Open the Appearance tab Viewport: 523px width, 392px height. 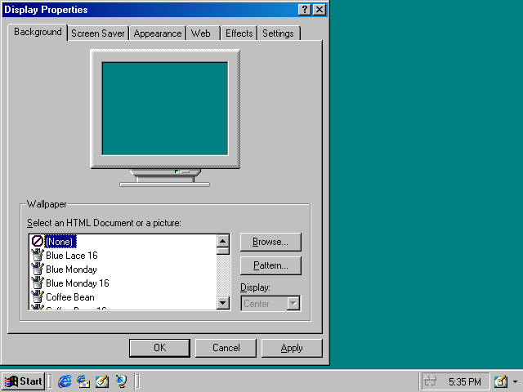pyautogui.click(x=158, y=33)
